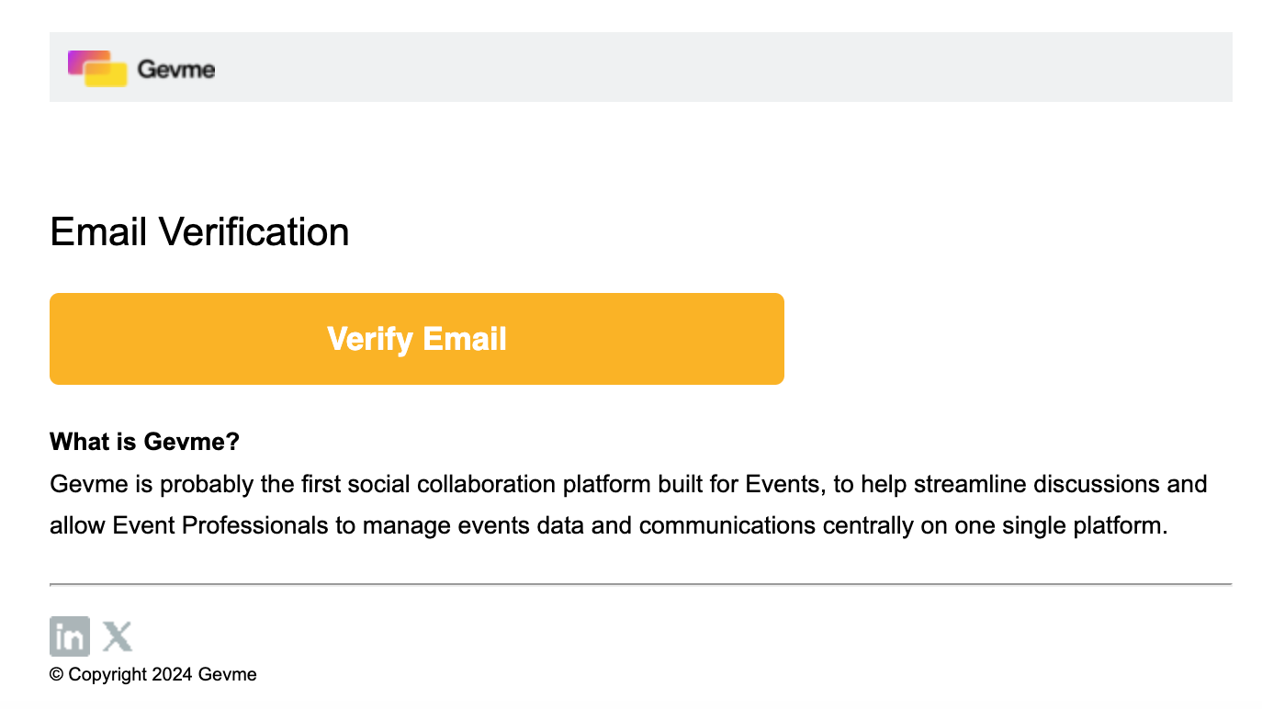The image size is (1262, 709).
Task: Click the paragraph line starting 'allow Event Professionals'
Action: coord(608,526)
